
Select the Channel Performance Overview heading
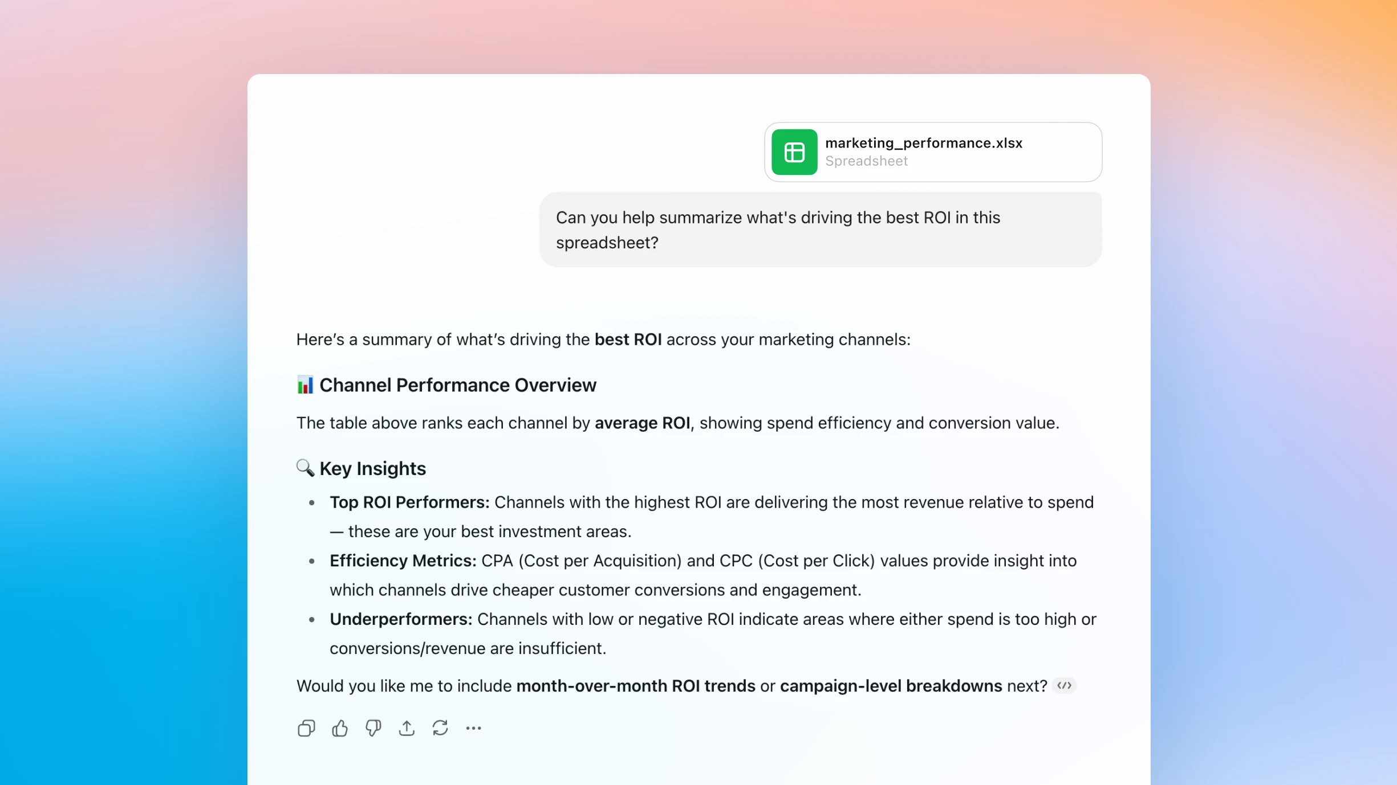pyautogui.click(x=457, y=385)
